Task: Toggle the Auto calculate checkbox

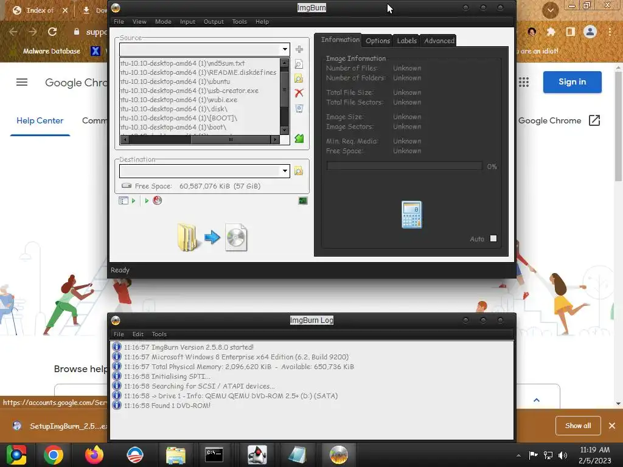Action: [493, 238]
